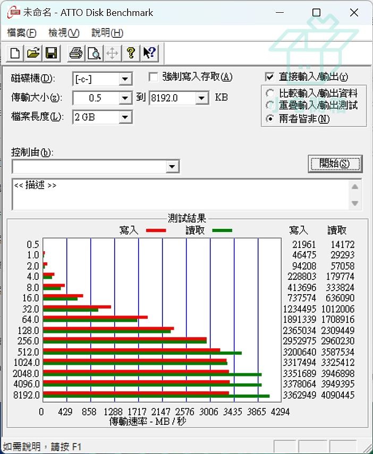The height and width of the screenshot is (454, 373).
Task: Click the 1024.0 row label in chart
Action: pos(27,363)
